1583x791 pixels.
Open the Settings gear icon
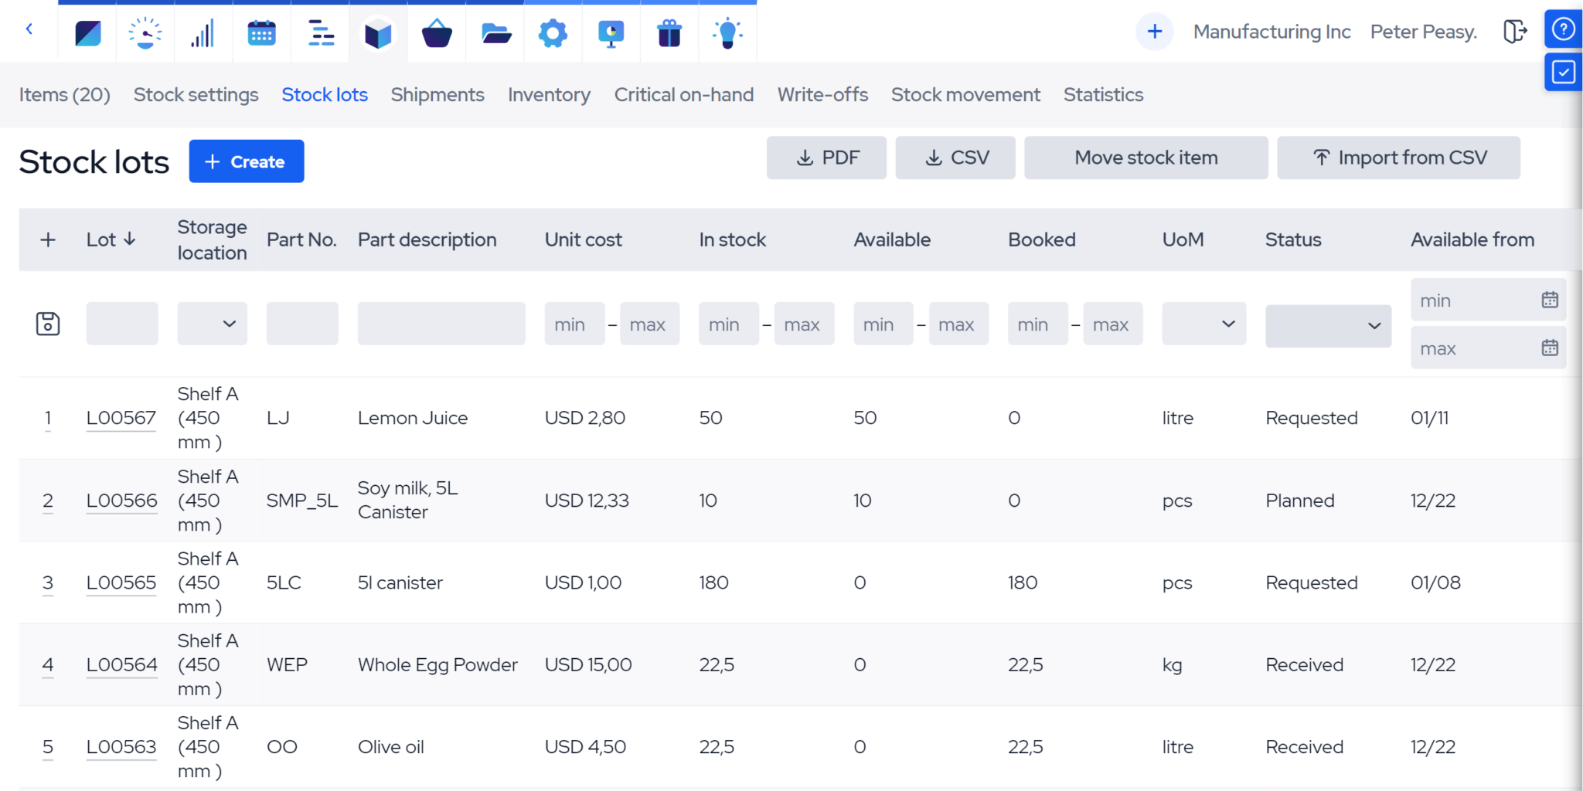(553, 32)
